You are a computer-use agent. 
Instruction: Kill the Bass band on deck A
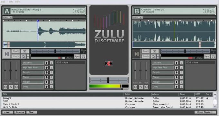[5, 87]
